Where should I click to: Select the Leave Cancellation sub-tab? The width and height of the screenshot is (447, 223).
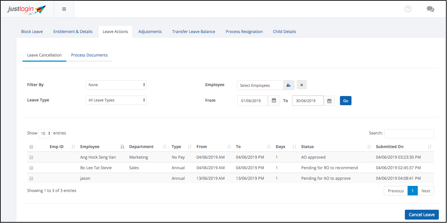(x=45, y=55)
